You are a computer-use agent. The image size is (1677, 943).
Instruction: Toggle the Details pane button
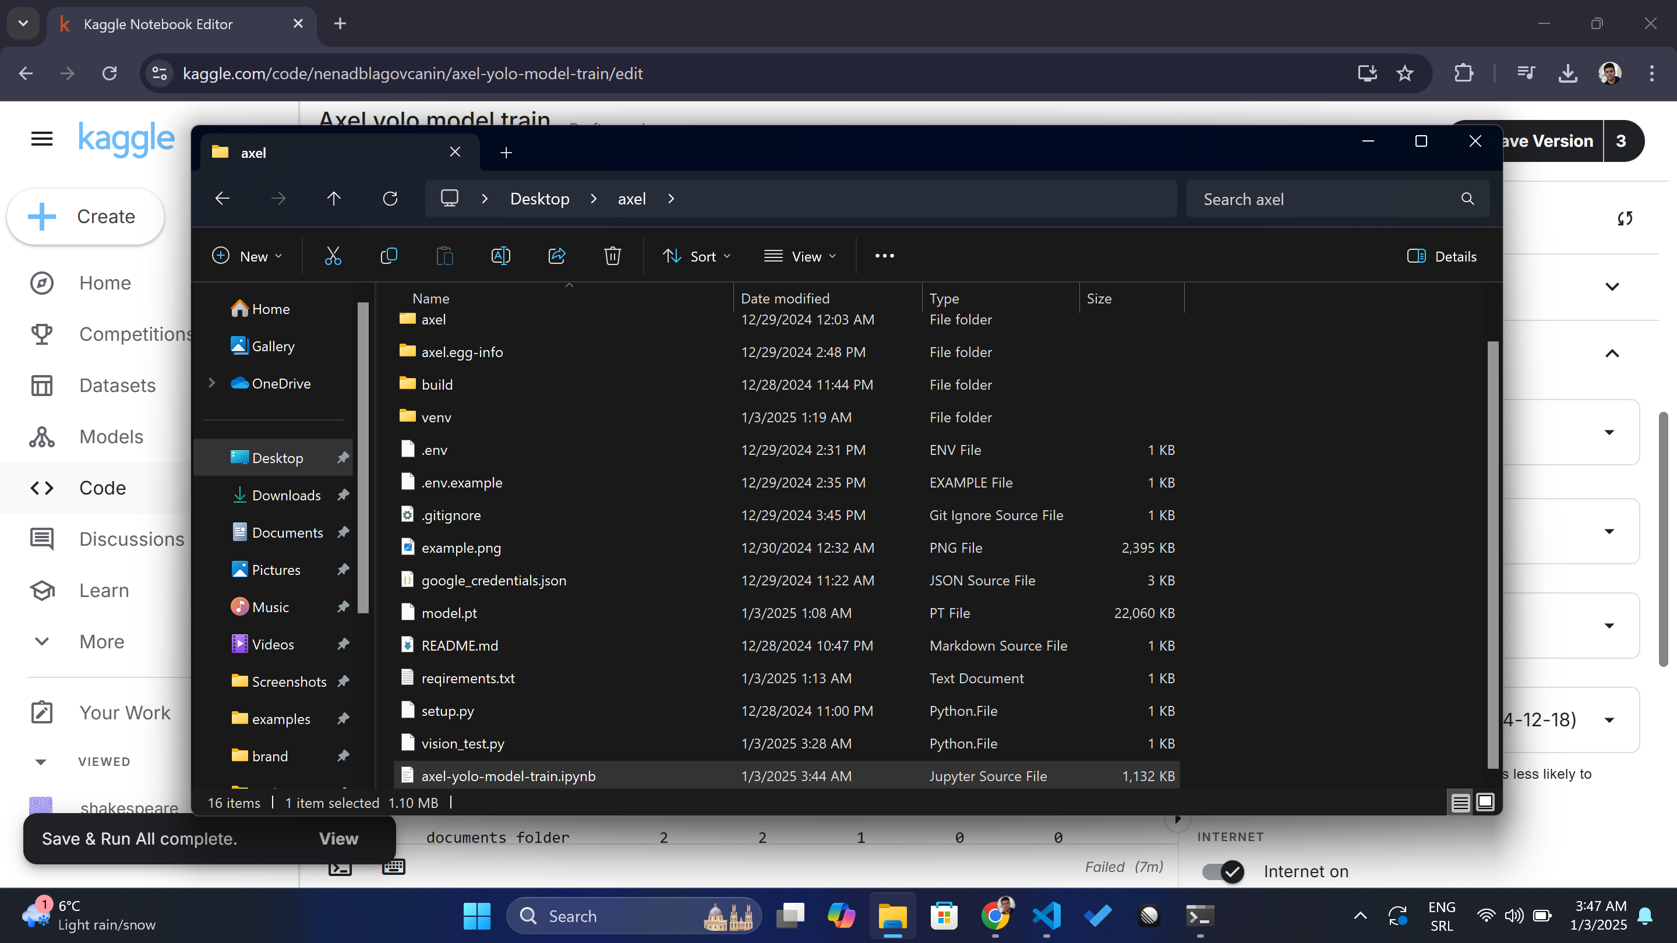(x=1441, y=256)
